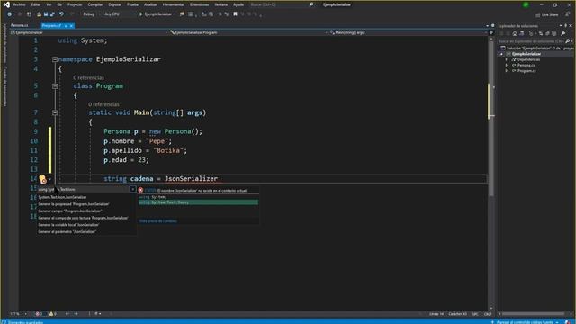Click the Save file toolbar icon

coord(46,14)
